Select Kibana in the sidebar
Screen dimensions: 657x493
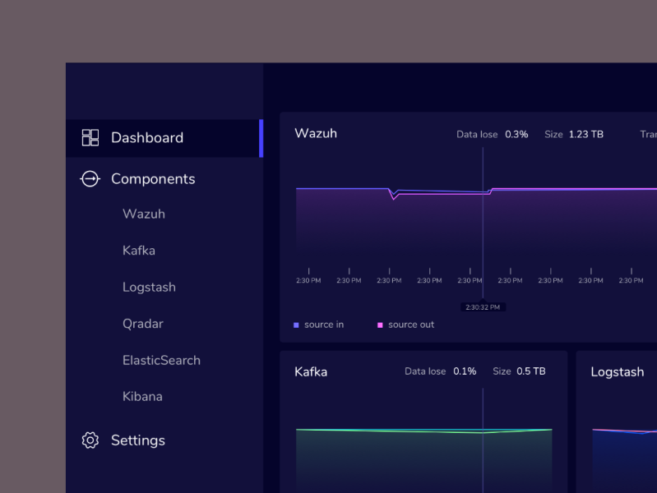point(142,397)
